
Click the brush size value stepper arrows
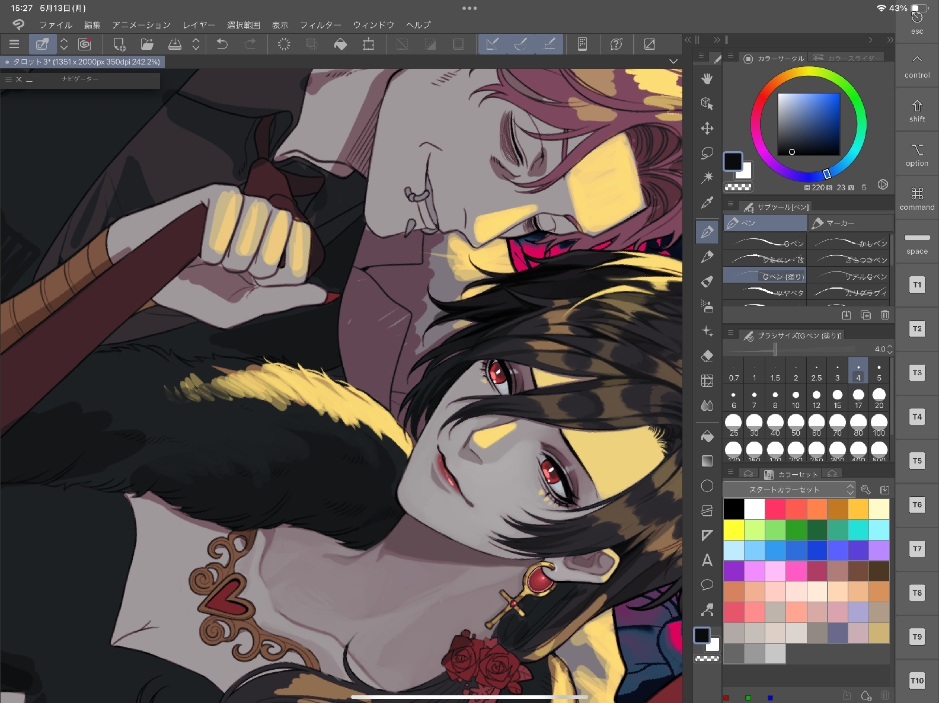click(x=889, y=349)
